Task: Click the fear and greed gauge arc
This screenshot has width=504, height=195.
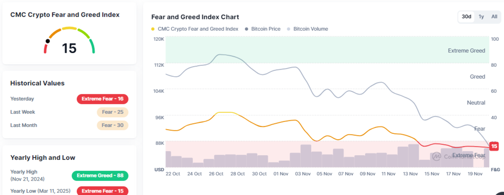Action: [x=69, y=31]
